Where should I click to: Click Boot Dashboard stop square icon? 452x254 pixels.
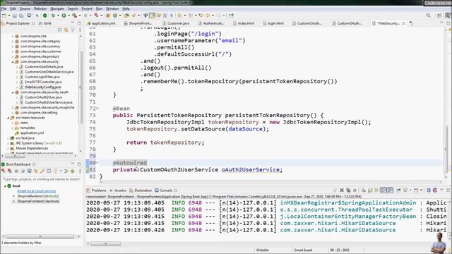coord(16,171)
